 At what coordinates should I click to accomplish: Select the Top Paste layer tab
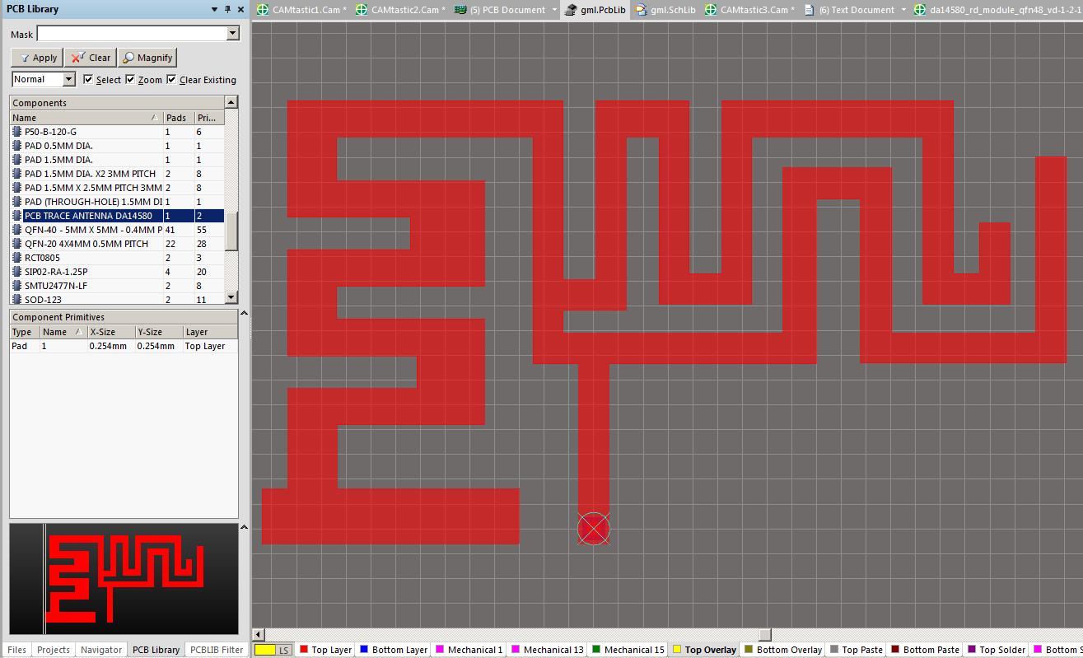[856, 650]
